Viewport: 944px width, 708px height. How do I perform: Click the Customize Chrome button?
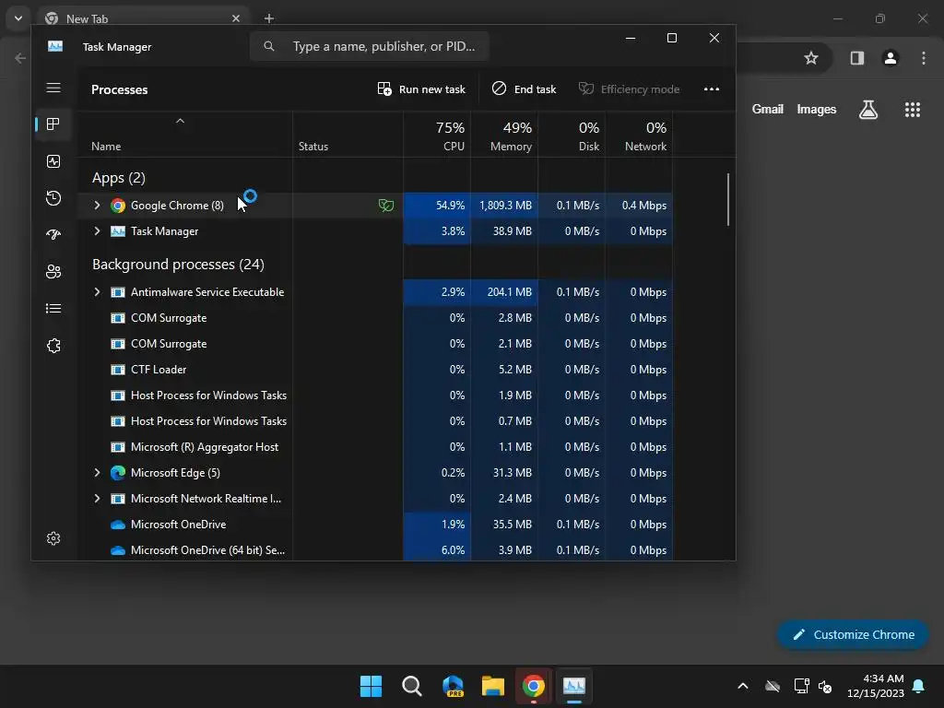pyautogui.click(x=853, y=634)
